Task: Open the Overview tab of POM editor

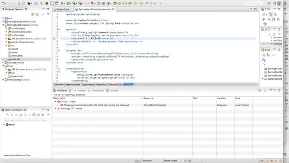Action: 59,85
